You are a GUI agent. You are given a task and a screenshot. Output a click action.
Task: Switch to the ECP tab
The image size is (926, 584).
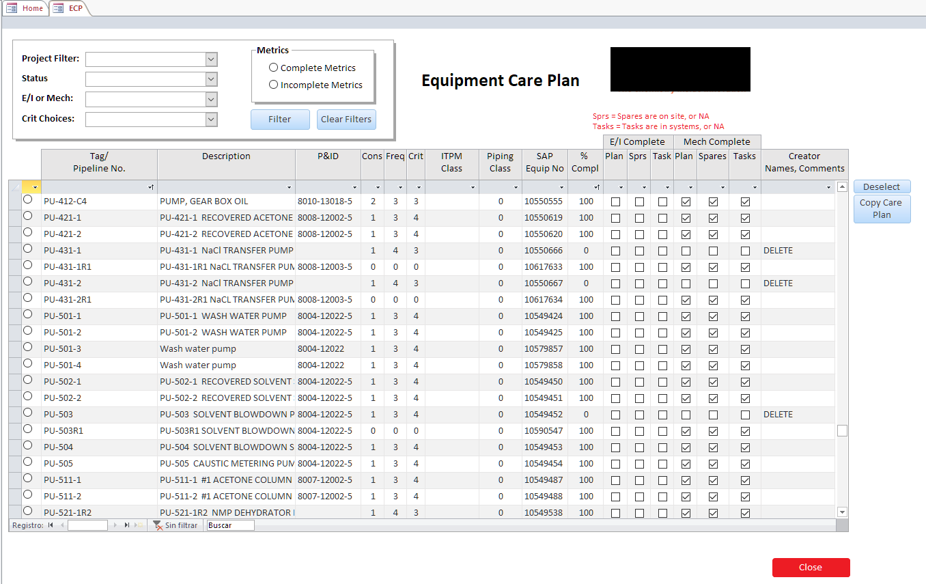click(x=68, y=8)
